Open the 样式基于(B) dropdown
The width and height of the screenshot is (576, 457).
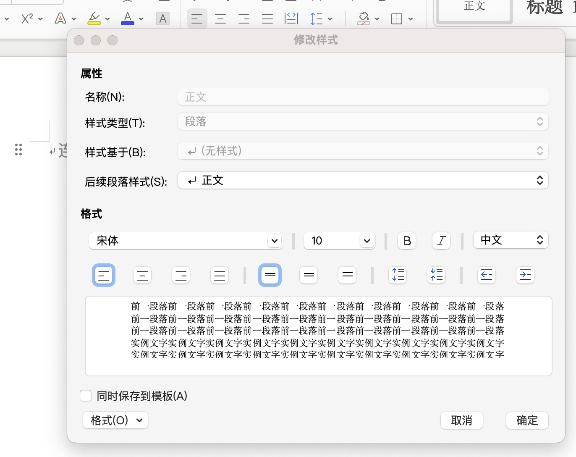pyautogui.click(x=364, y=151)
